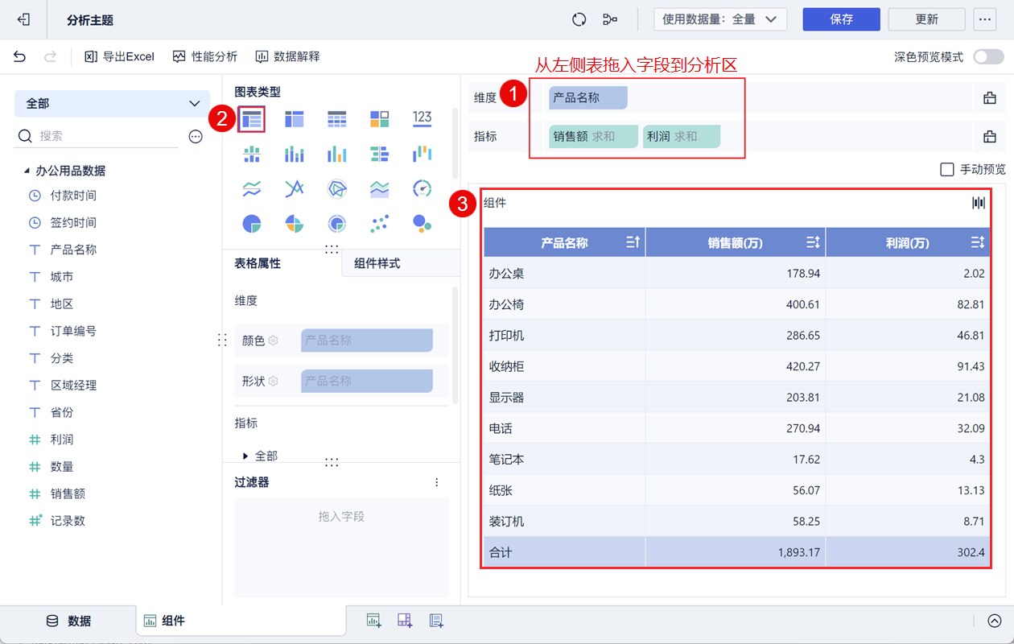The height and width of the screenshot is (644, 1014).
Task: Select the detail table chart type
Action: click(337, 119)
